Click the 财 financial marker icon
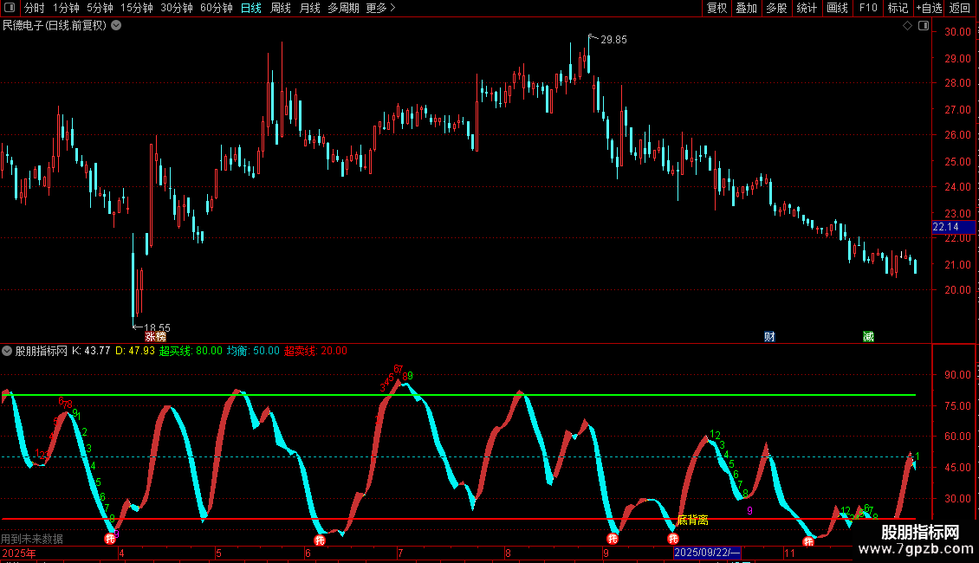The height and width of the screenshot is (563, 979). (769, 336)
